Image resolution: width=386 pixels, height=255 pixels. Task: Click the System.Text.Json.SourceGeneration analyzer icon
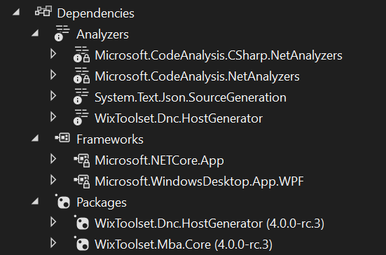click(x=81, y=96)
